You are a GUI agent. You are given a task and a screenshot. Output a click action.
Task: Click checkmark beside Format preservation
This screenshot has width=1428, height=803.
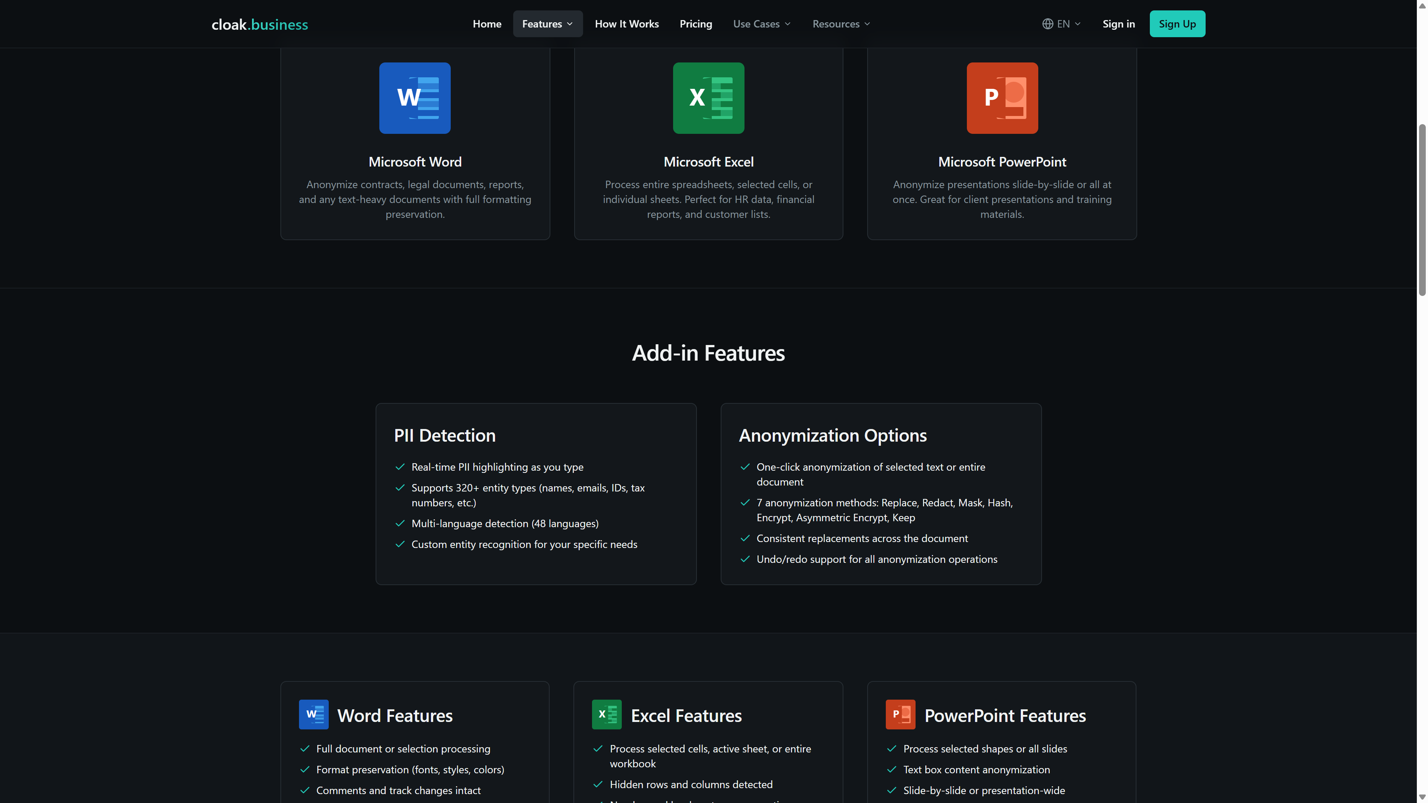pos(304,769)
